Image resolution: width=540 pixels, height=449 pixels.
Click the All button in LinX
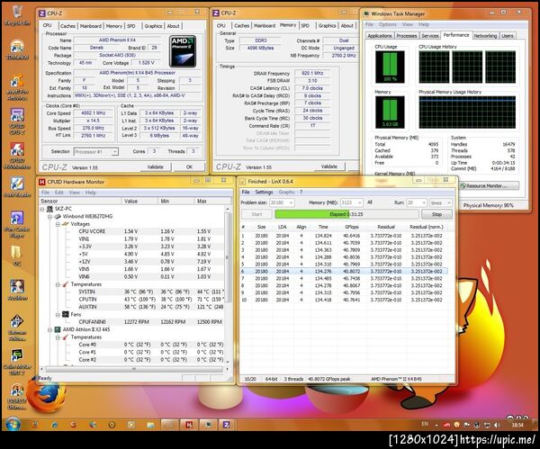click(x=370, y=202)
